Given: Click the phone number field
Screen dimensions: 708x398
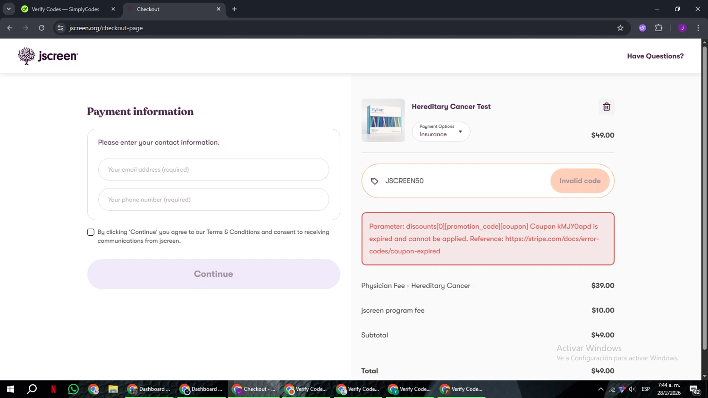Looking at the screenshot, I should click(x=213, y=199).
